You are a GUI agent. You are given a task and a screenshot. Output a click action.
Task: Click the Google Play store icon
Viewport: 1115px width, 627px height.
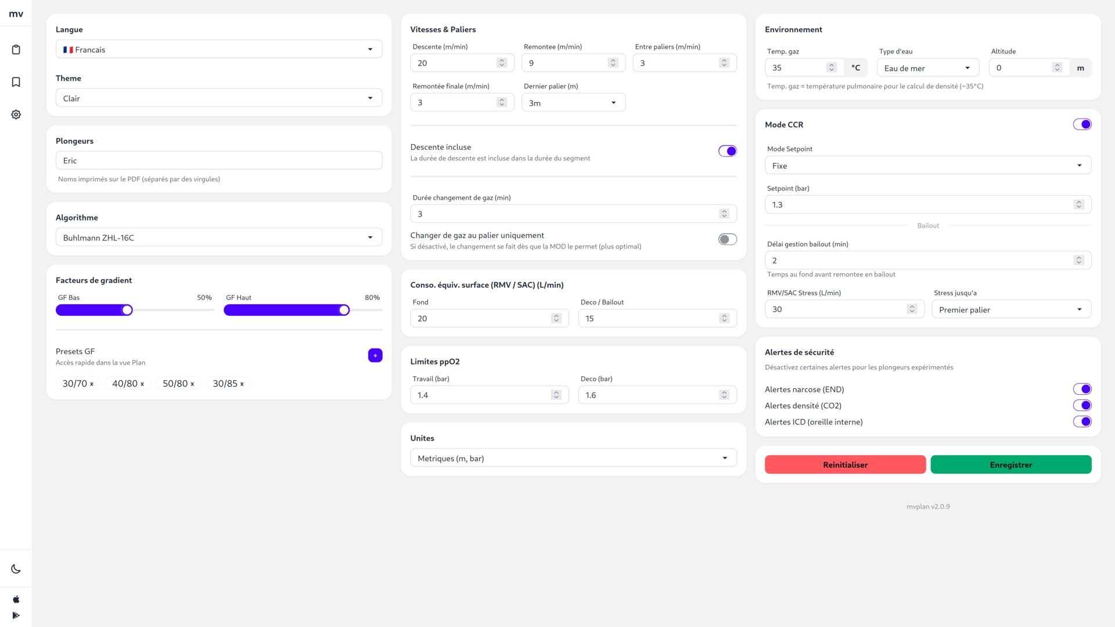(x=16, y=615)
